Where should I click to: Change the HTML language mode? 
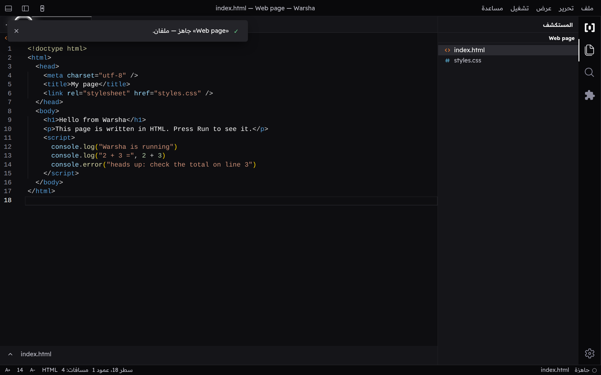click(50, 370)
